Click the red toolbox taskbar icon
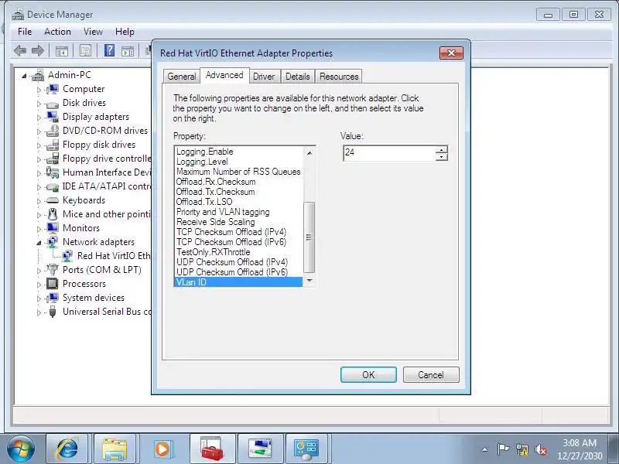This screenshot has height=464, width=619. point(212,449)
